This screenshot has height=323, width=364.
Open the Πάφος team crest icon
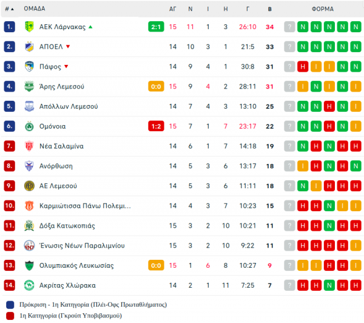pyautogui.click(x=29, y=66)
